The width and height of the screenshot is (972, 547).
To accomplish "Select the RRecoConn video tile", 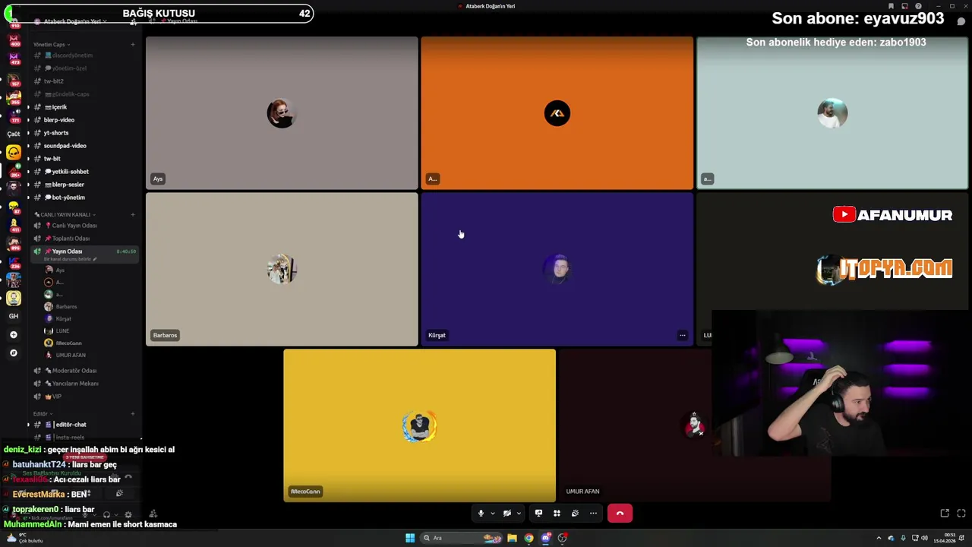I will [x=419, y=425].
